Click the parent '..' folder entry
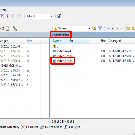The width and height of the screenshot is (135, 135). point(56,46)
